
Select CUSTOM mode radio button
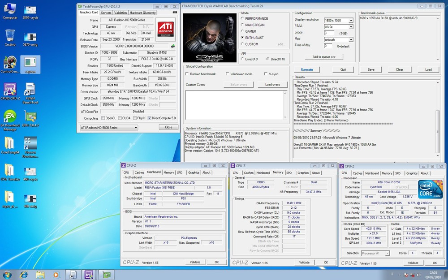[242, 44]
